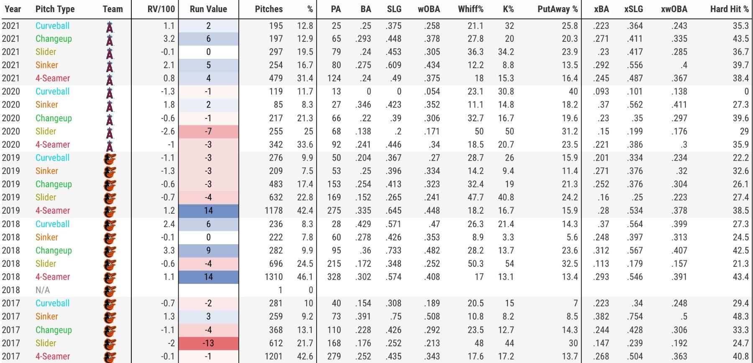Screen dimensions: 753x363
Task: Sort by Whiff% column header
Action: (x=471, y=9)
